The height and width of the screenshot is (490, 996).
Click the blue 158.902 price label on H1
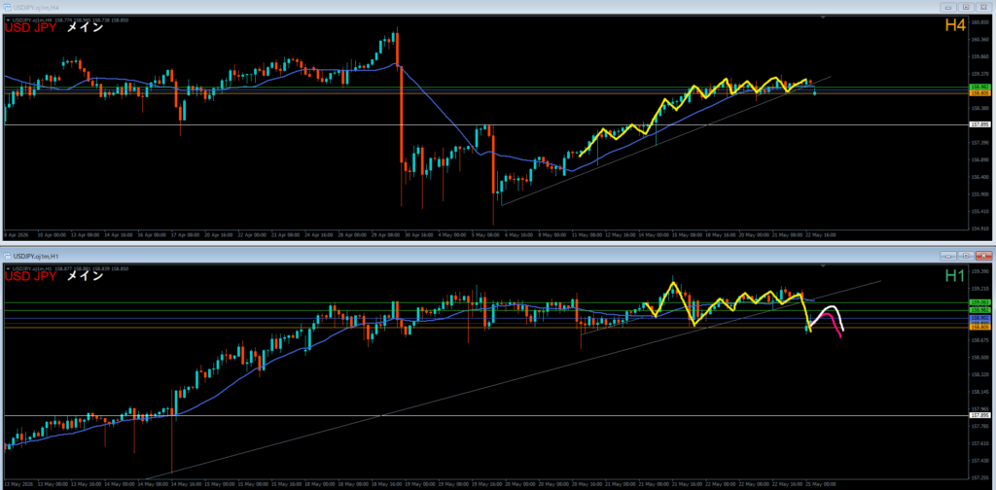979,317
